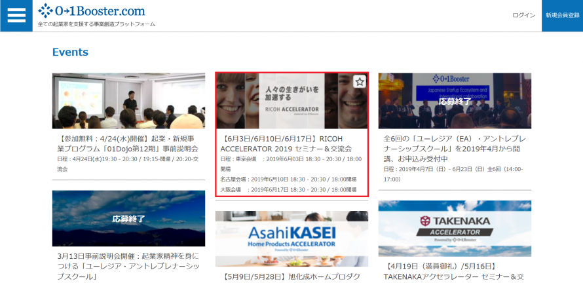The image size is (583, 283).
Task: Open mountain landscape 応募終了 thumbnail
Action: coord(128,218)
